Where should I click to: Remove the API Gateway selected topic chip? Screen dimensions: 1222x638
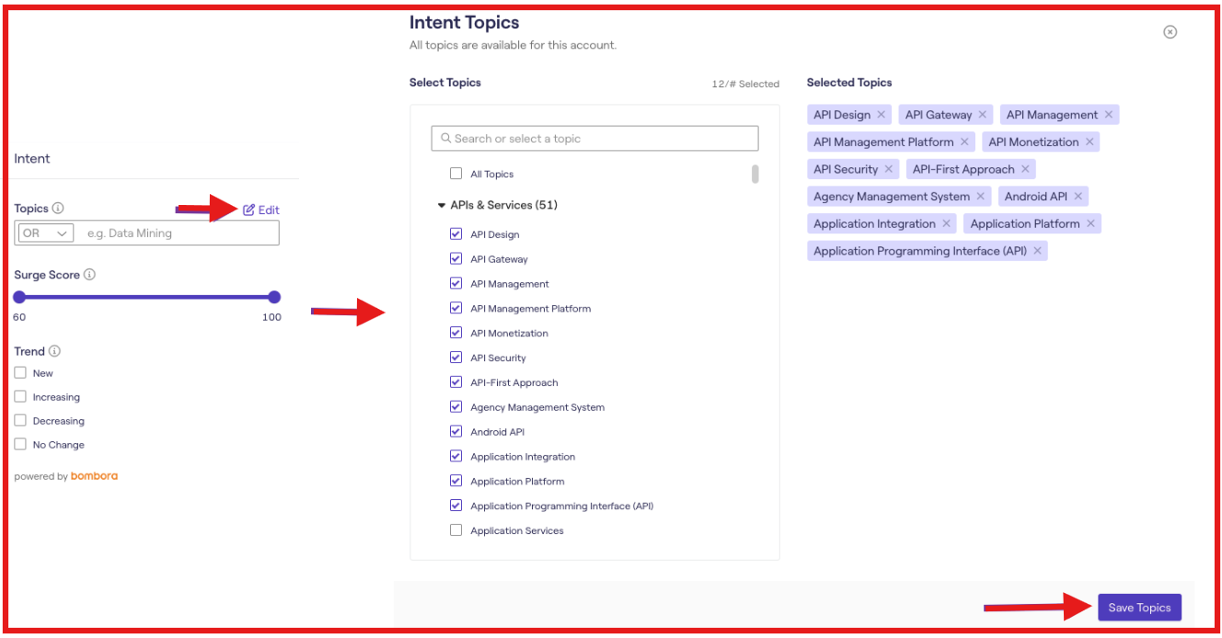point(983,115)
